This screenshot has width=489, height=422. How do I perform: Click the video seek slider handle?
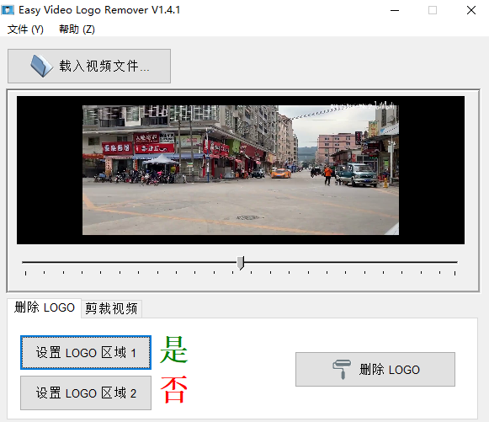tap(241, 263)
